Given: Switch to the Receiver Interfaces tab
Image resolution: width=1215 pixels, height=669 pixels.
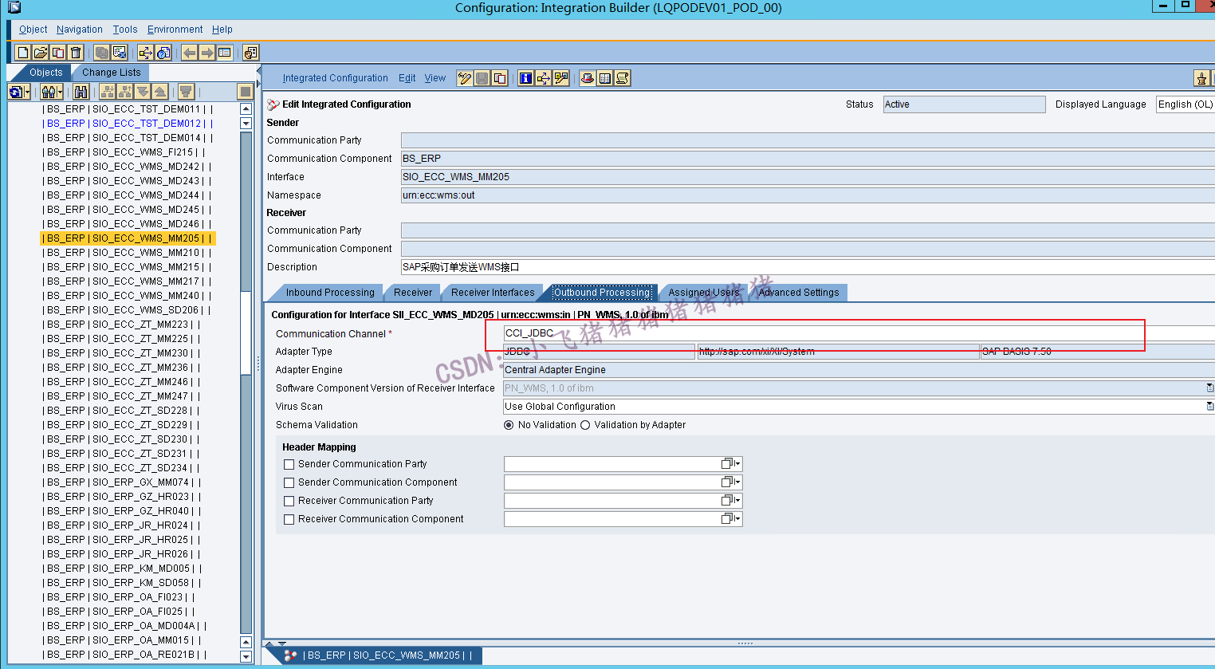Looking at the screenshot, I should [493, 293].
